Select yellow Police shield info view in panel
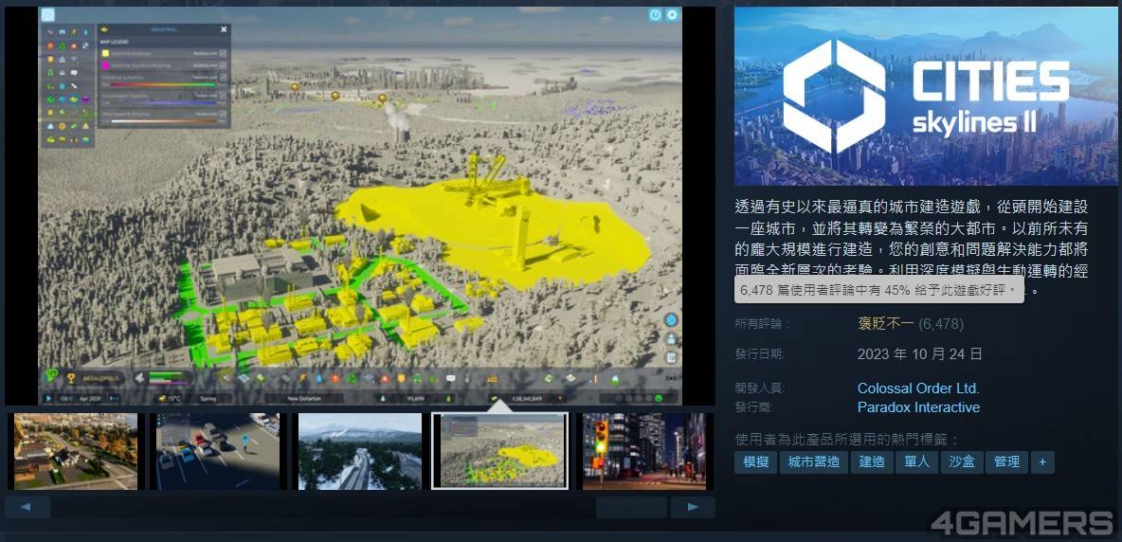 (x=51, y=60)
